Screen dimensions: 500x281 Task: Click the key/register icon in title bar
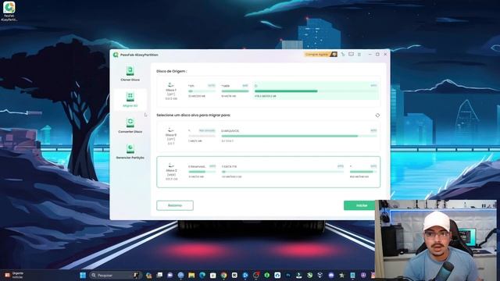coord(343,55)
